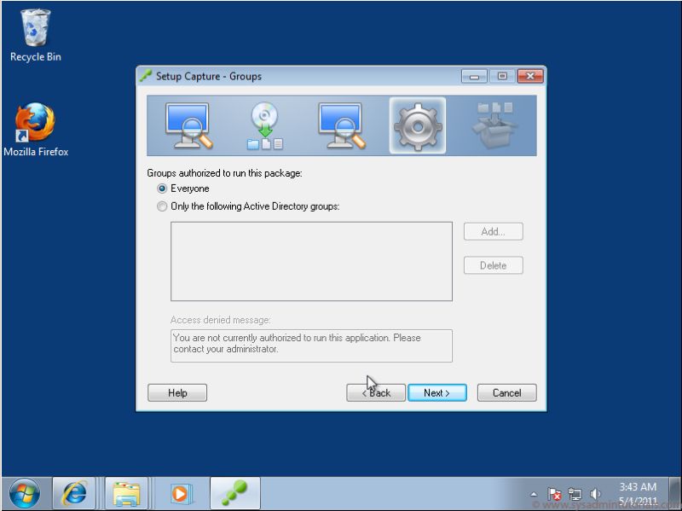Viewport: 682px width, 511px height.
Task: Click inside the access denied message box
Action: tap(311, 345)
